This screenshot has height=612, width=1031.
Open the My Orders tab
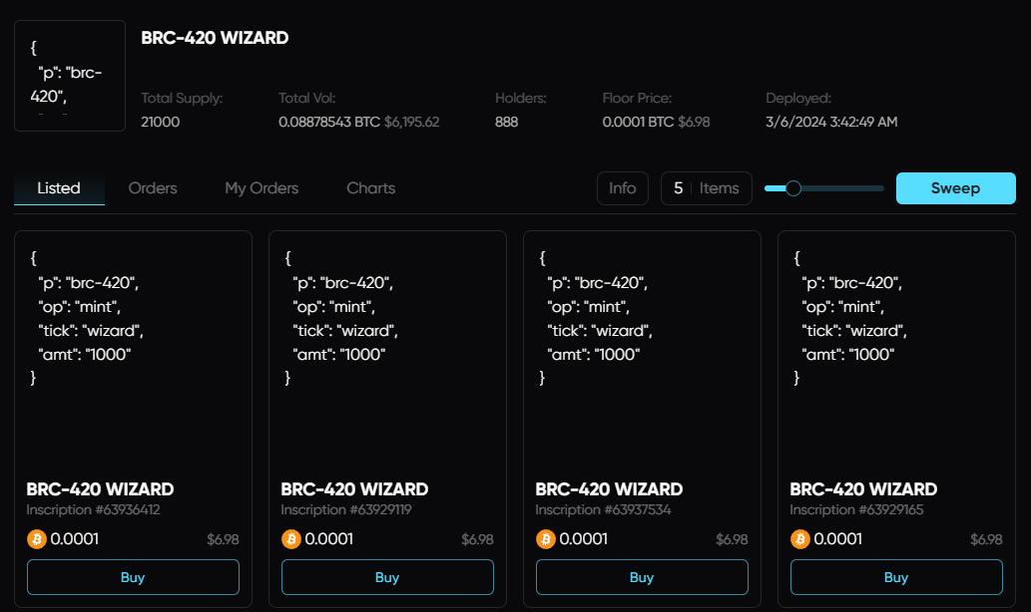[261, 188]
